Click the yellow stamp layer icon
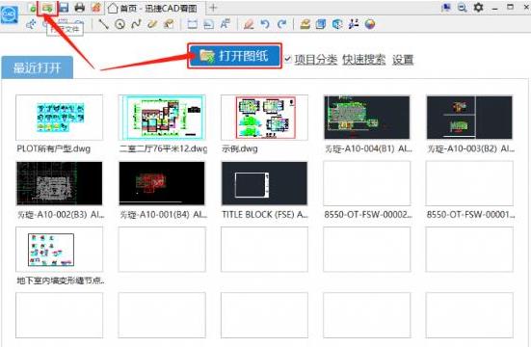 (x=305, y=24)
